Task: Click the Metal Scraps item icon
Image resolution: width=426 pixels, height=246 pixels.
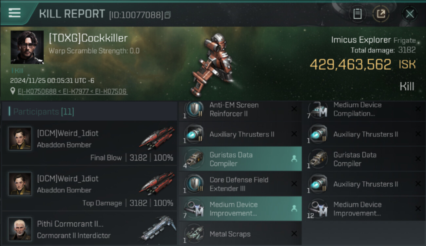Action: point(193,233)
